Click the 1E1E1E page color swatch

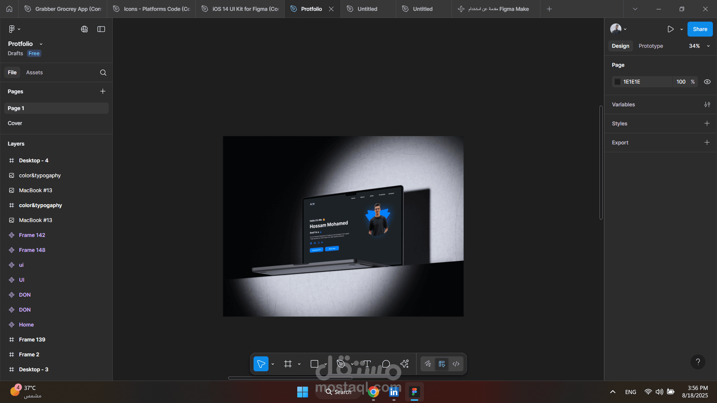pyautogui.click(x=618, y=82)
